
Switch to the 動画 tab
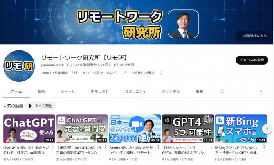[x=41, y=91]
